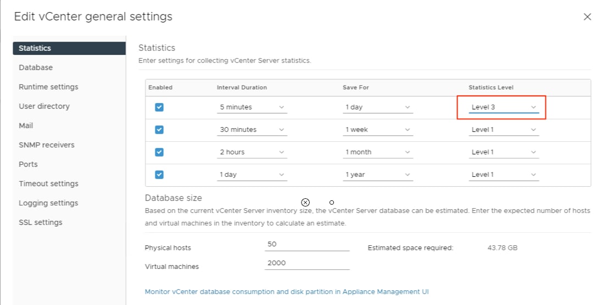Screen dimensions: 602x305
Task: Open SSL settings section
Action: click(40, 222)
